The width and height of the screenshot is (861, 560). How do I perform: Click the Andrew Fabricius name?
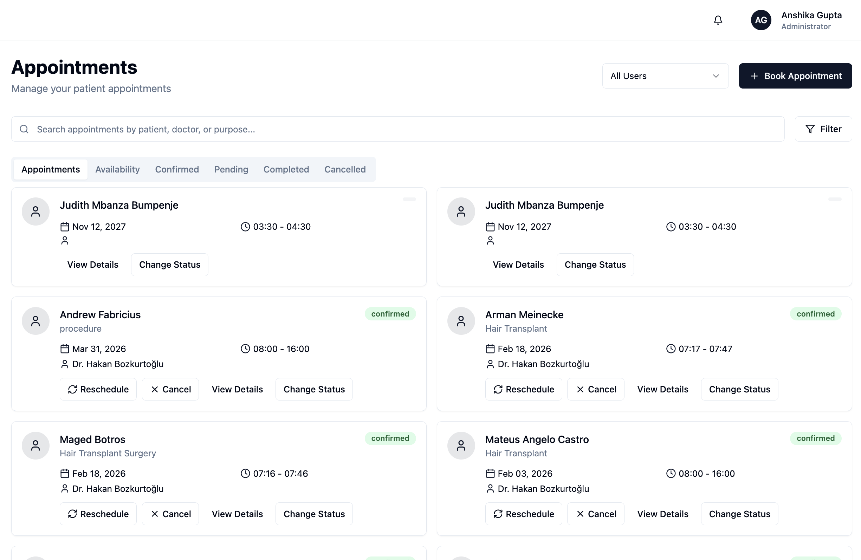pos(100,315)
